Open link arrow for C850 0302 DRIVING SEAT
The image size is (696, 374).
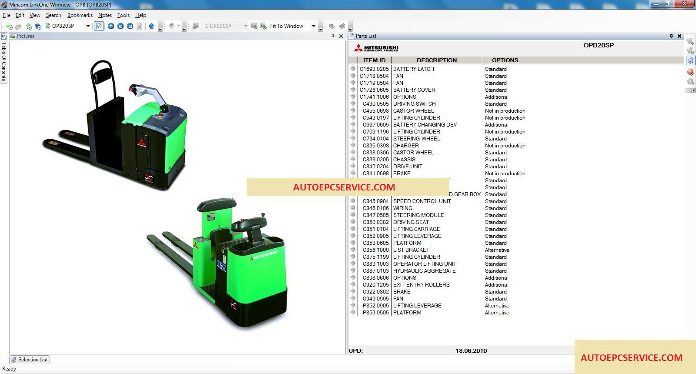[353, 222]
